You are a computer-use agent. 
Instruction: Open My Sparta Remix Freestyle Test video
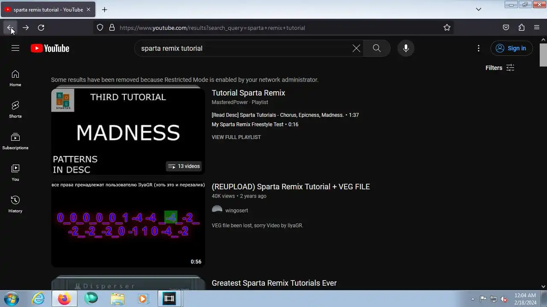pyautogui.click(x=255, y=125)
